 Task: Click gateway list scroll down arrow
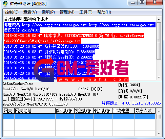coord(159,134)
